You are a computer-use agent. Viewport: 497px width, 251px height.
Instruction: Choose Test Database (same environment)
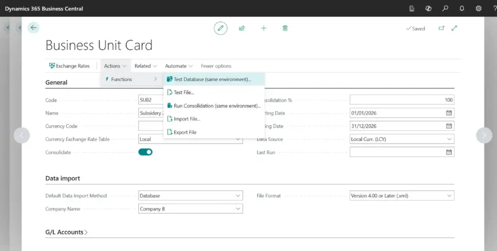click(214, 79)
